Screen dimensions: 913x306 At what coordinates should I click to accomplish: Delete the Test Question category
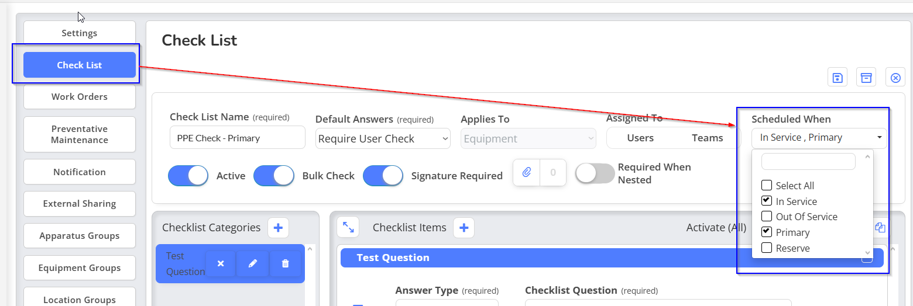coord(286,264)
